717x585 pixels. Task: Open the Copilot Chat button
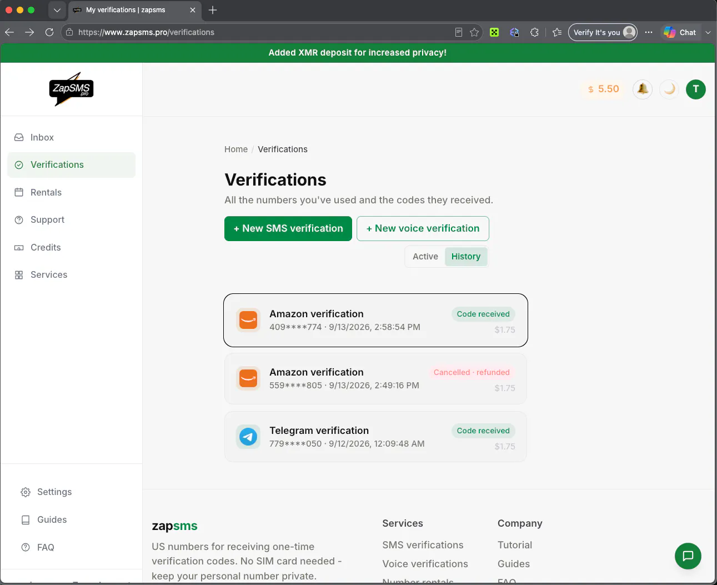(x=680, y=32)
